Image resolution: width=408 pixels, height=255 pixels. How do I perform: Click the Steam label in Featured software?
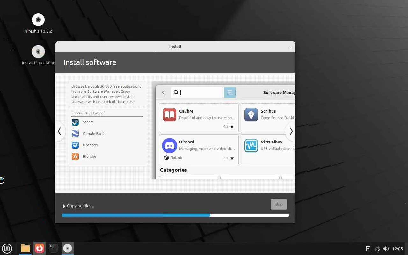coord(88,122)
